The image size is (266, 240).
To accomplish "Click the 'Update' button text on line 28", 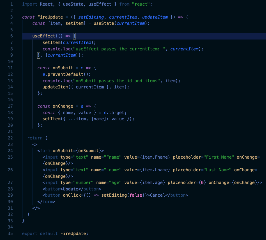I will click(70, 189).
